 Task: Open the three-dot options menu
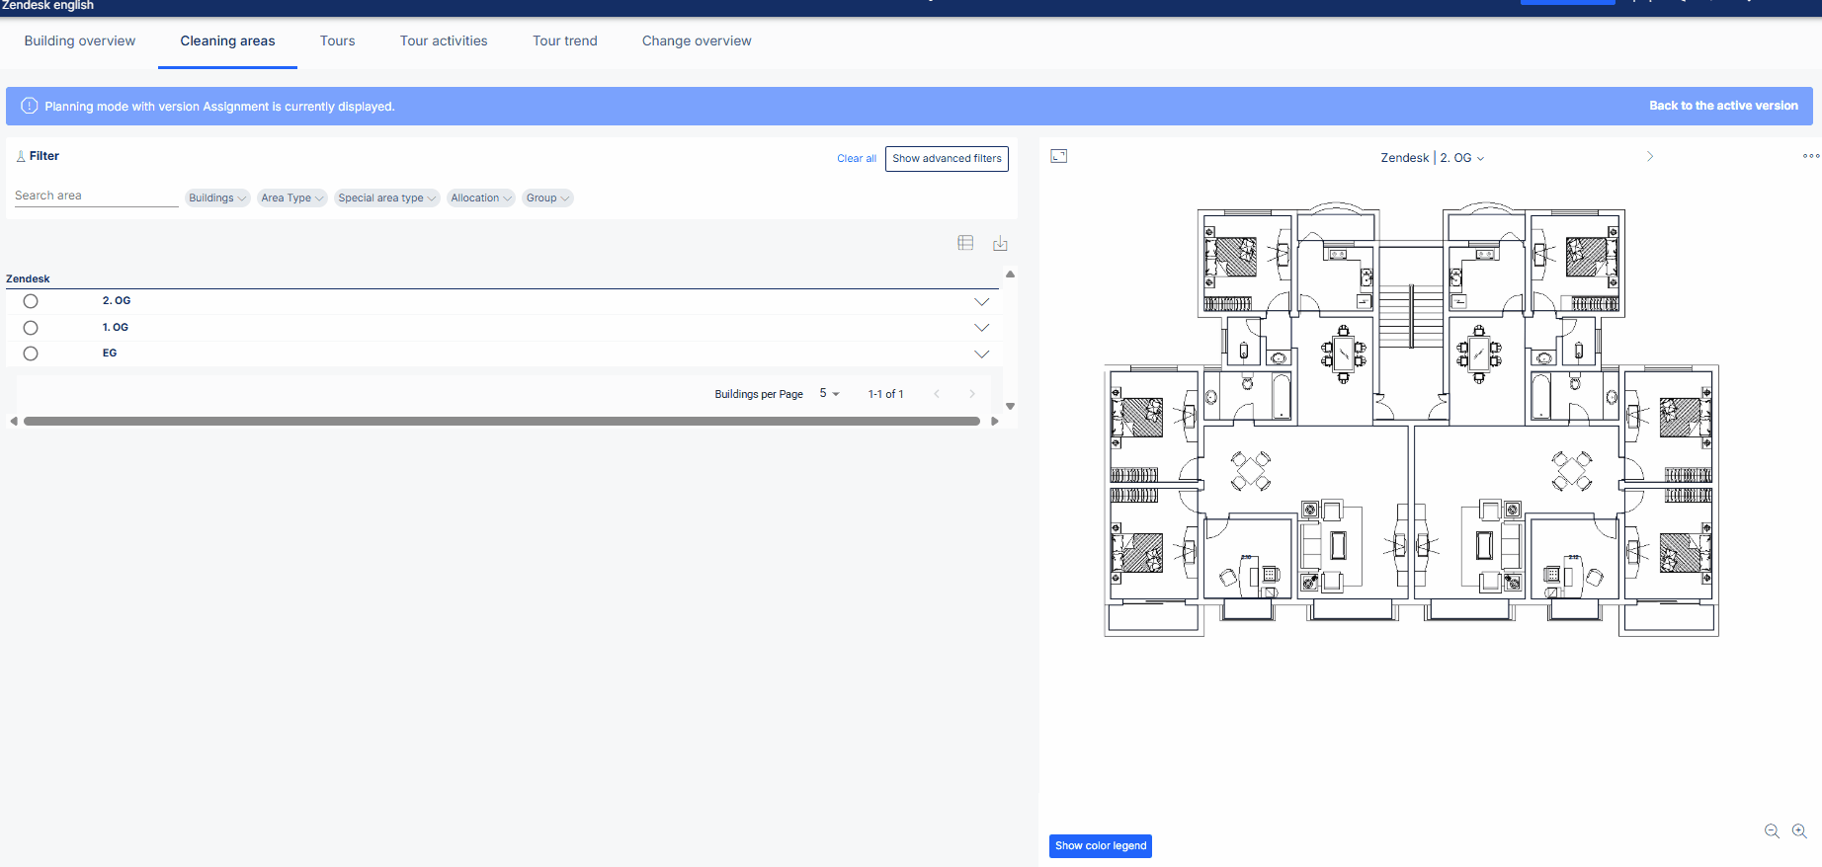click(1810, 156)
